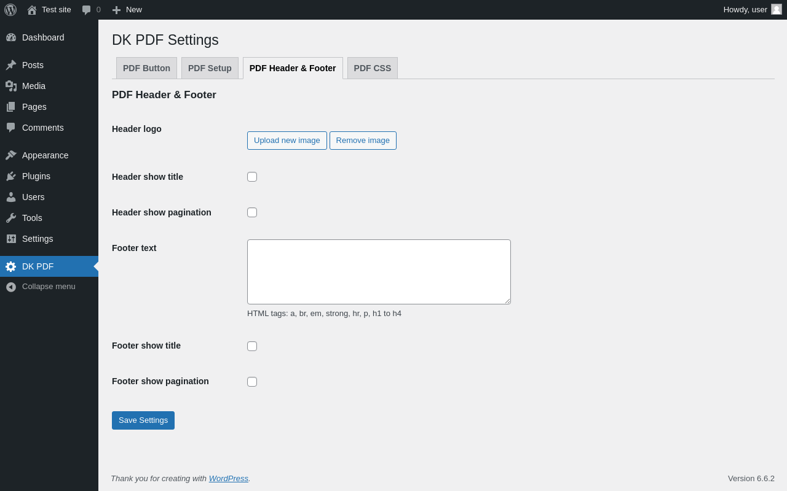Open the Settings menu item

pos(49,239)
